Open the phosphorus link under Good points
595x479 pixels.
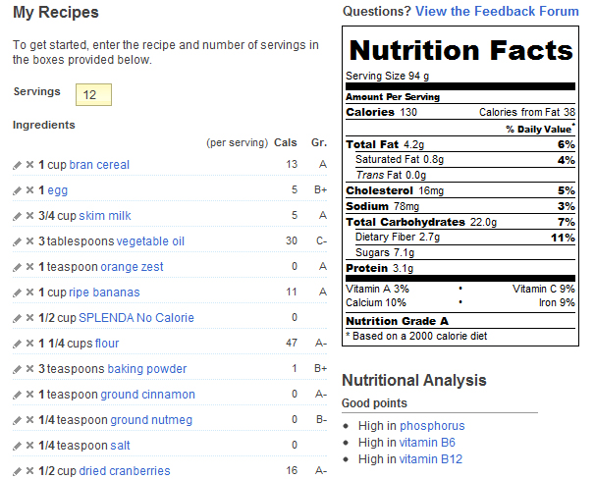point(432,426)
